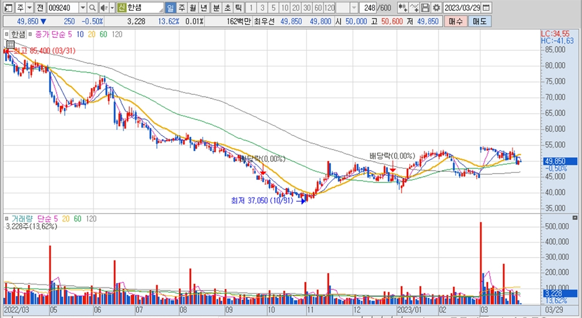
Task: Select the tick (틱) period tab
Action: click(238, 8)
